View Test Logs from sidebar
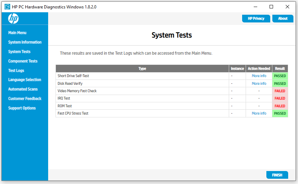 click(x=16, y=70)
